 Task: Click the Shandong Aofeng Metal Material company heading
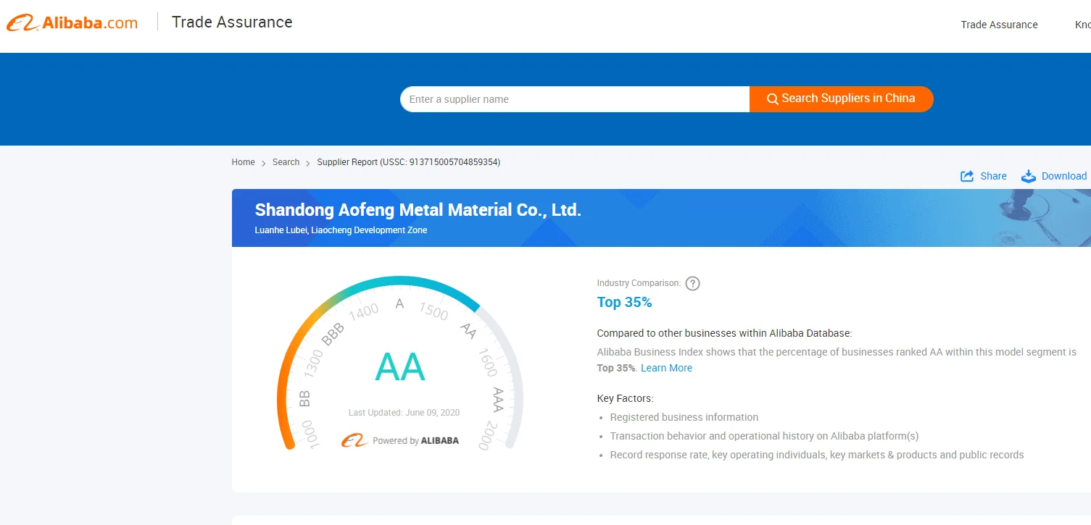[418, 210]
